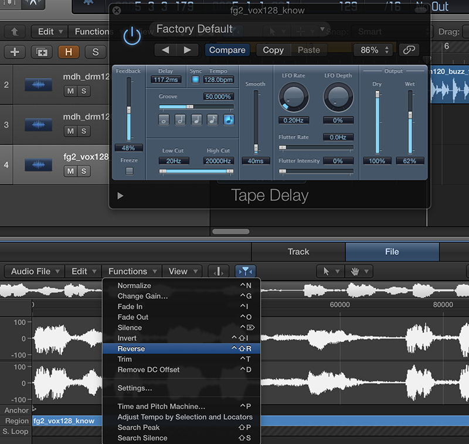This screenshot has height=444, width=469.
Task: Solo track 2 mdh_drm
Action: (x=84, y=91)
